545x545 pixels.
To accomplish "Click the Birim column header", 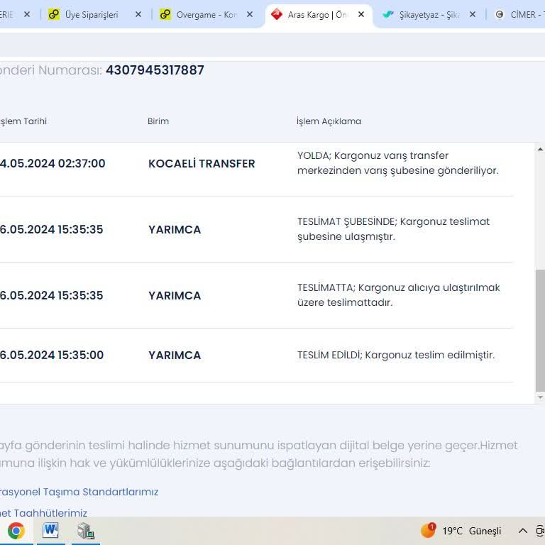I will (x=158, y=121).
